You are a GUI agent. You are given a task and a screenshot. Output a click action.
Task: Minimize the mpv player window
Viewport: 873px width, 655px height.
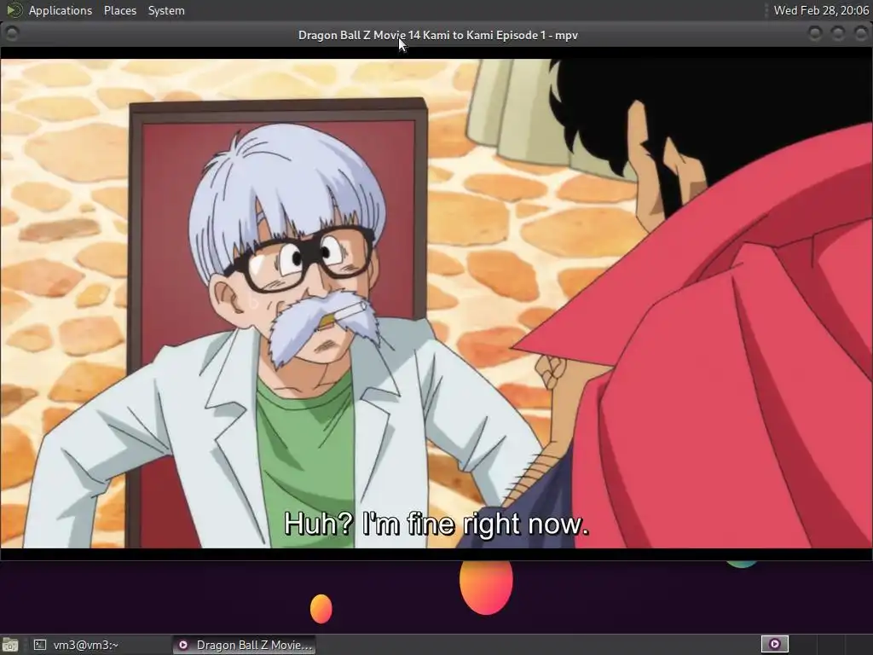pos(814,34)
